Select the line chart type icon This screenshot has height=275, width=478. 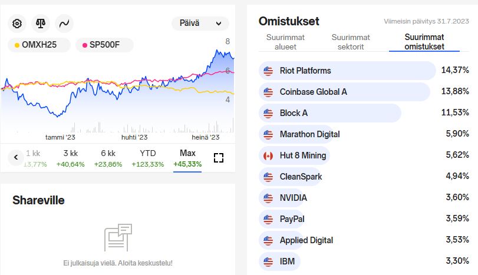(64, 24)
